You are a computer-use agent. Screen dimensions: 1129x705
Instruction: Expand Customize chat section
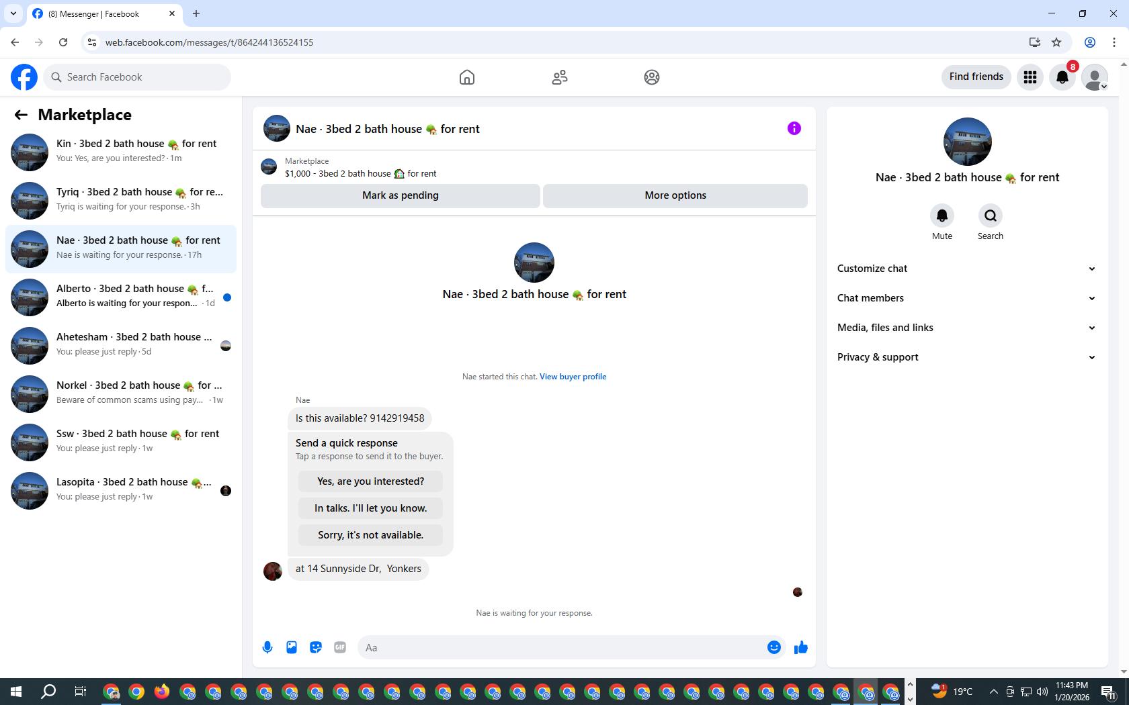(967, 269)
